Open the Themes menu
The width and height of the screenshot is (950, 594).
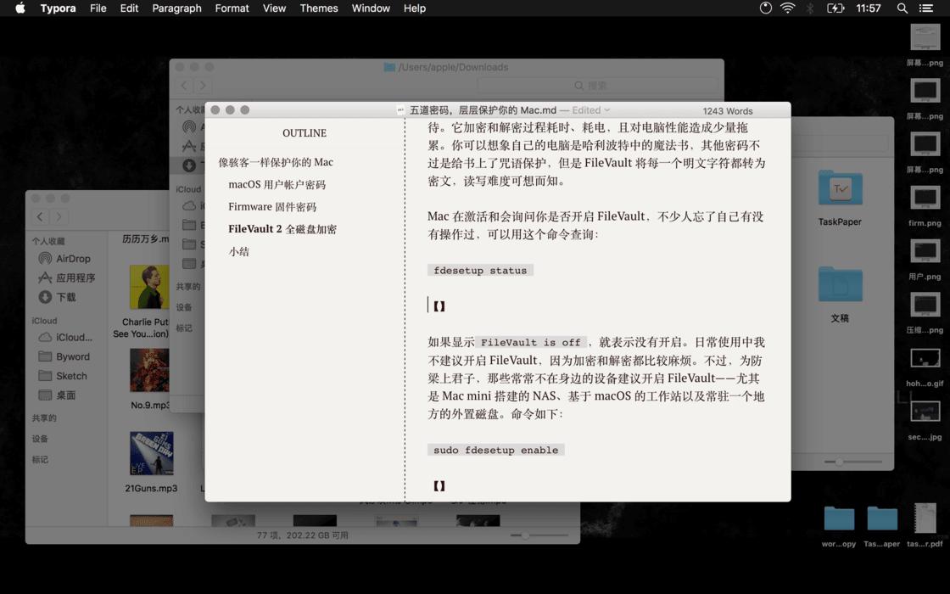pyautogui.click(x=319, y=8)
